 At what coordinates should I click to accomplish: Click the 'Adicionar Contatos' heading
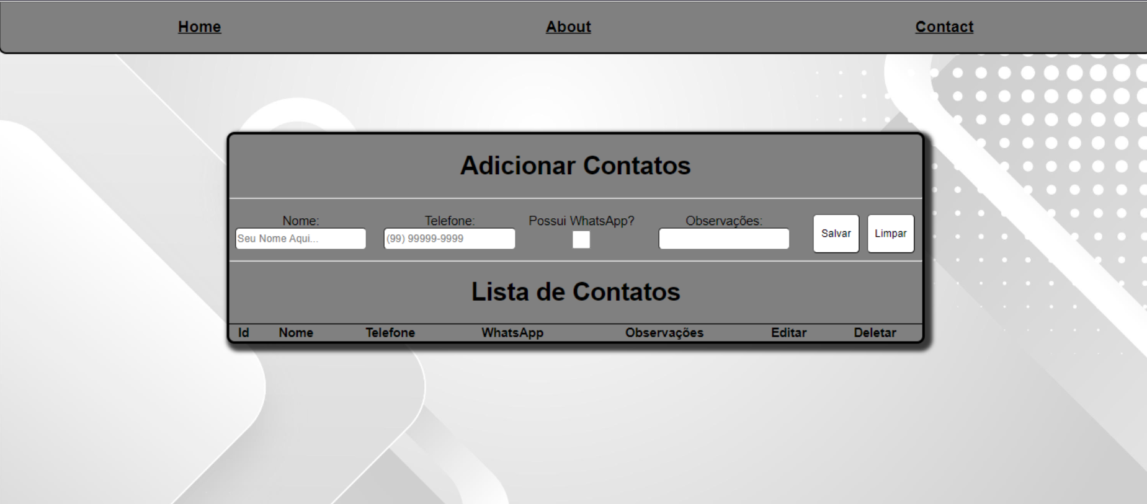tap(575, 166)
